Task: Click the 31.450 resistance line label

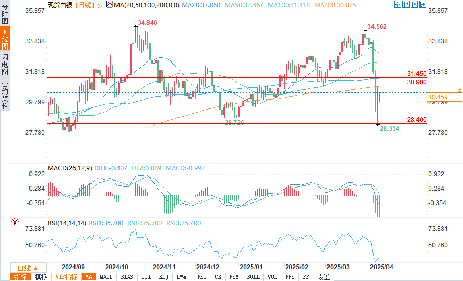Action: point(416,74)
